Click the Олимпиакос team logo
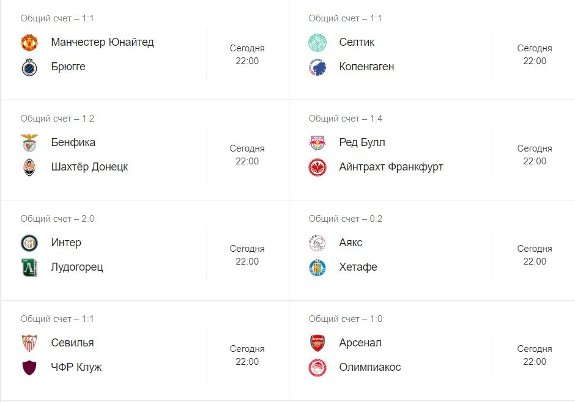 pyautogui.click(x=317, y=367)
